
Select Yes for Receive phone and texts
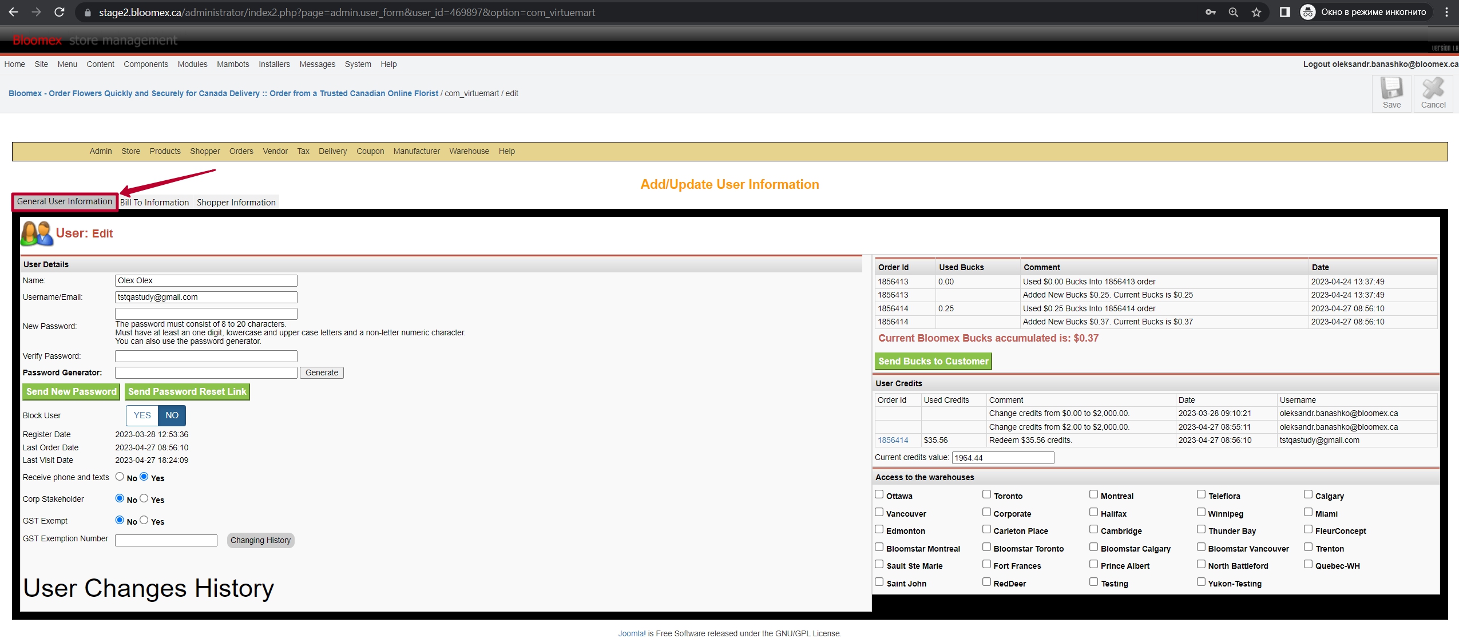pyautogui.click(x=144, y=477)
